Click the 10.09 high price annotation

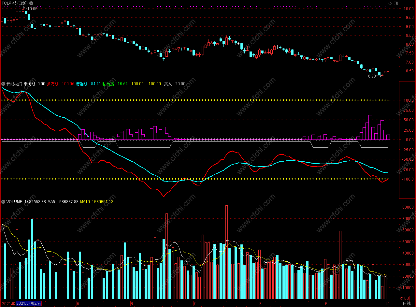32,9
